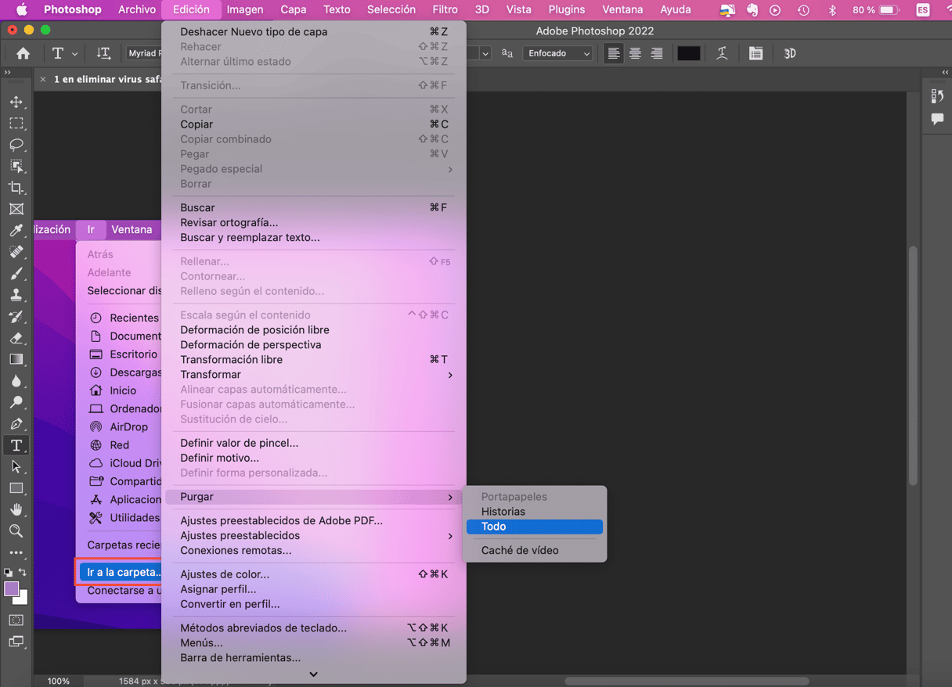Open the Comments panel icon
This screenshot has width=952, height=687.
(937, 119)
